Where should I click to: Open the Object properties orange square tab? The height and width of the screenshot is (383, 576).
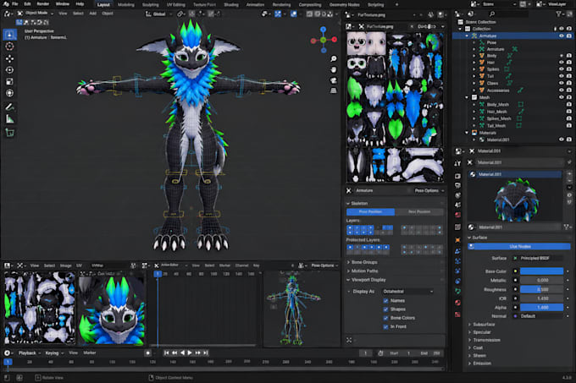(x=457, y=240)
